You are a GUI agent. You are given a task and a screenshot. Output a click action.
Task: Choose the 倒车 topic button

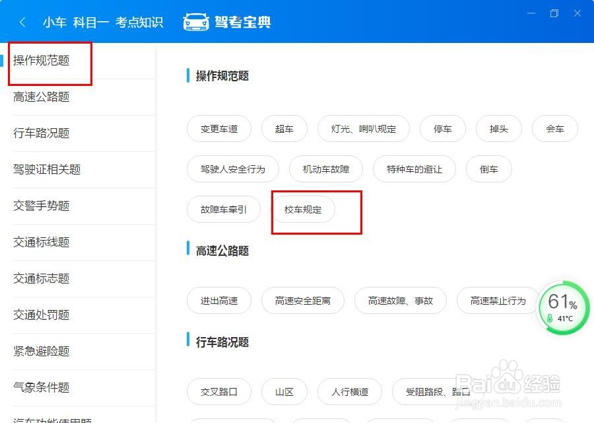tap(488, 169)
